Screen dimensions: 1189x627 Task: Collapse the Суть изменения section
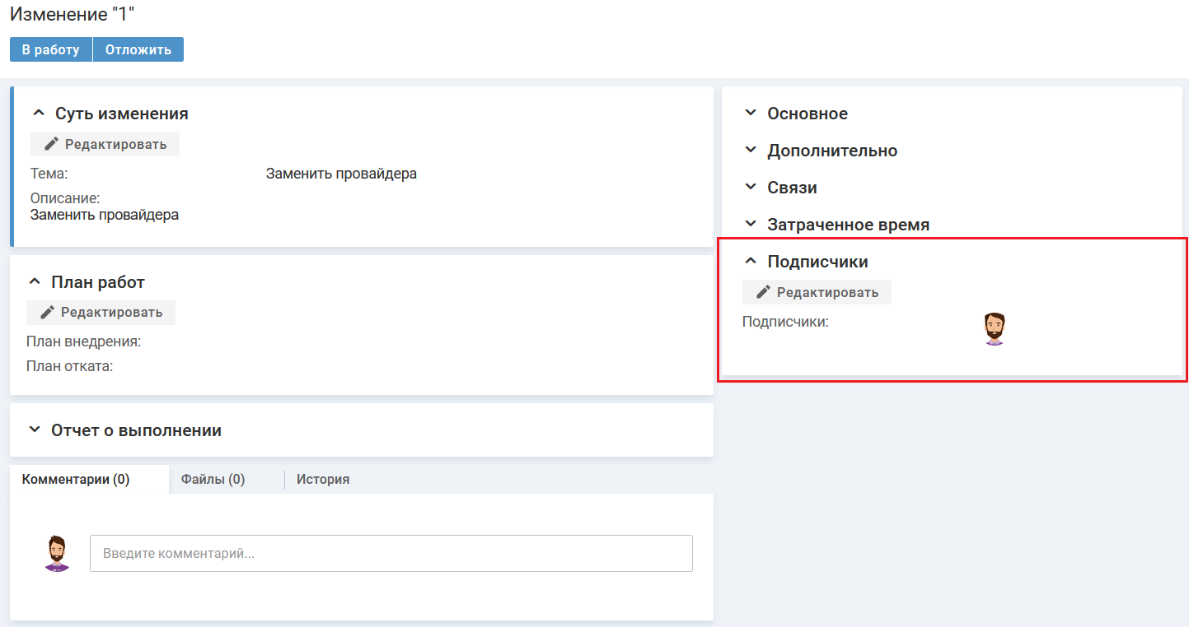38,114
